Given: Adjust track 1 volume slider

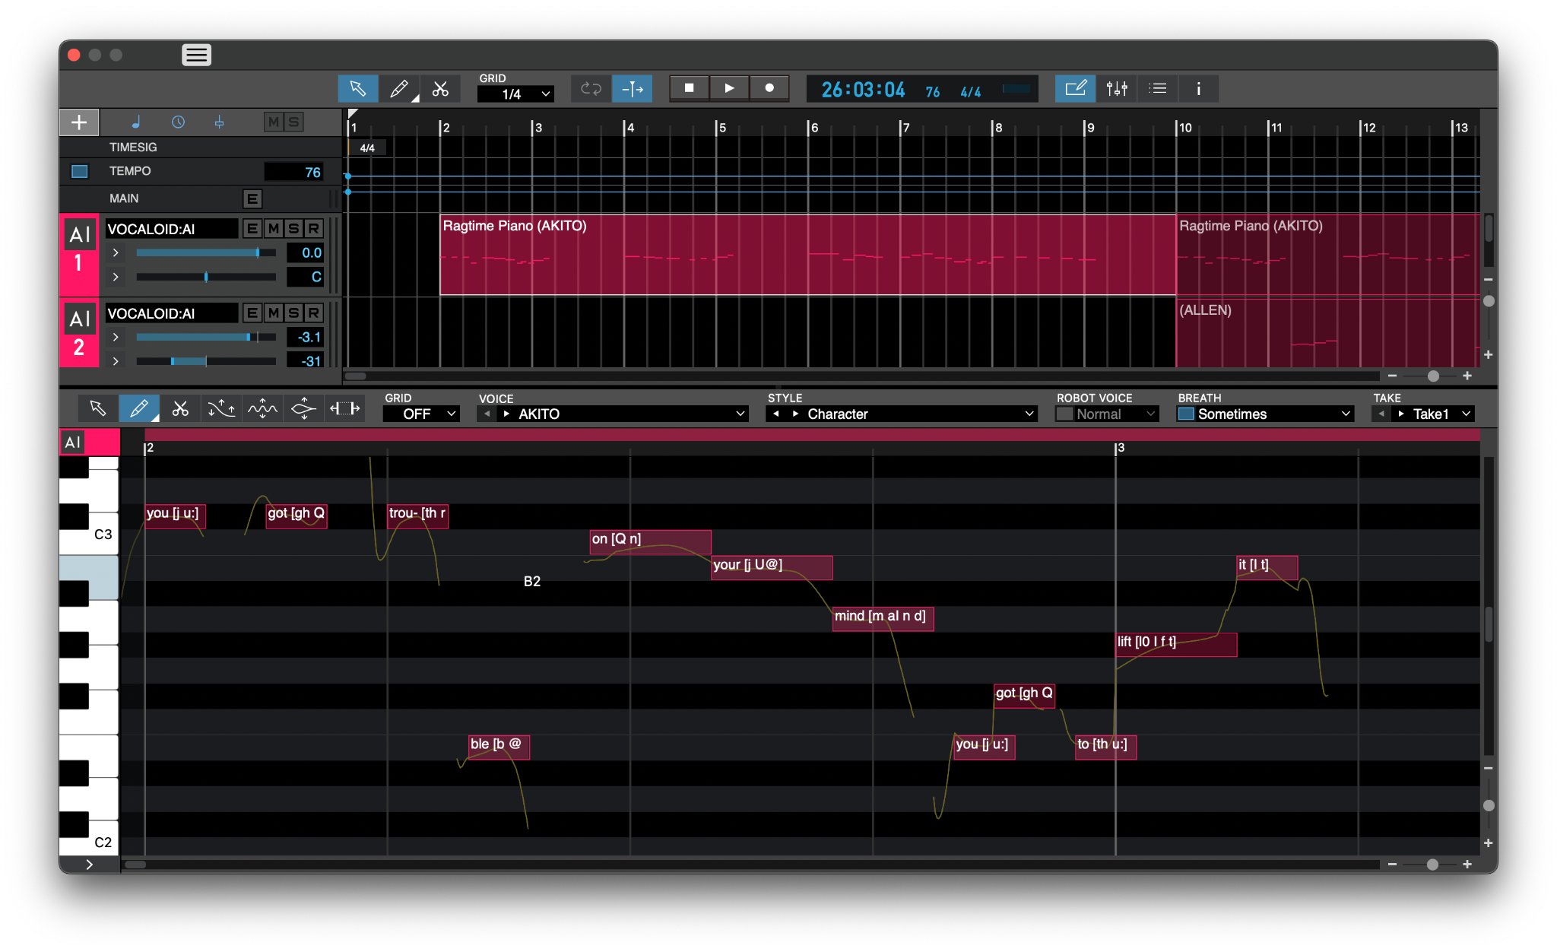Looking at the screenshot, I should [x=258, y=252].
